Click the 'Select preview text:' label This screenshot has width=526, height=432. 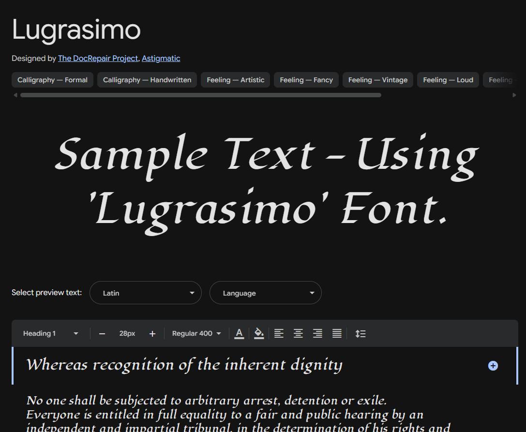click(46, 293)
